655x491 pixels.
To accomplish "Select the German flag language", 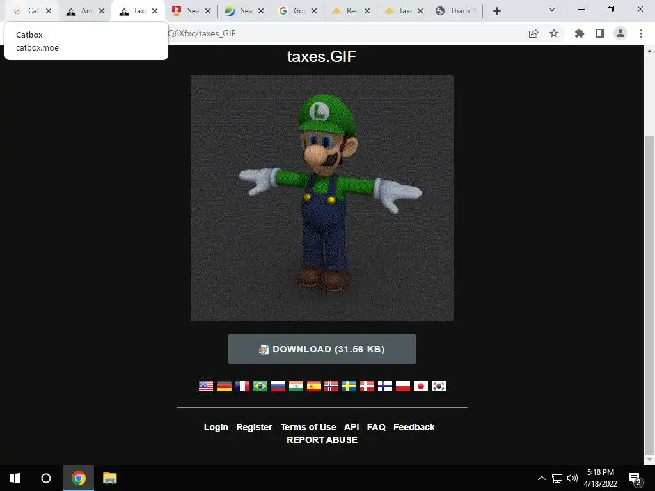I will (x=225, y=386).
